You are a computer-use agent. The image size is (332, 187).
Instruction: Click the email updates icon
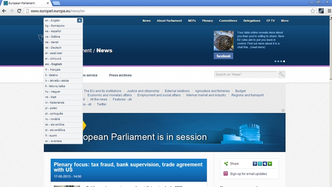coord(226,173)
